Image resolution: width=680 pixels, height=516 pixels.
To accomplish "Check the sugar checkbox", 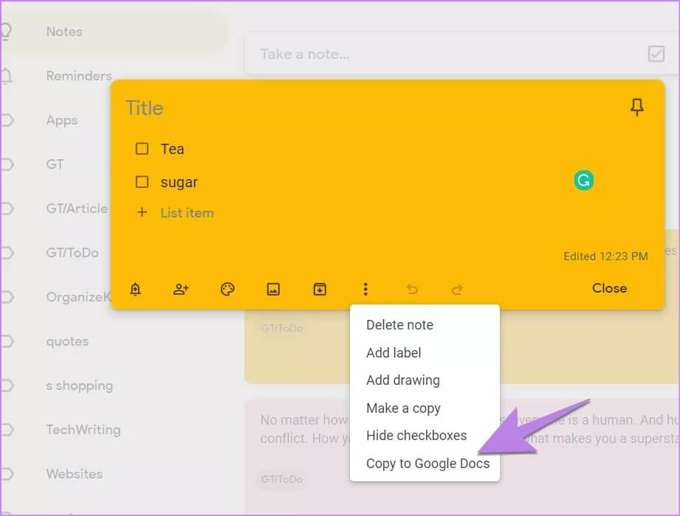I will pyautogui.click(x=142, y=182).
